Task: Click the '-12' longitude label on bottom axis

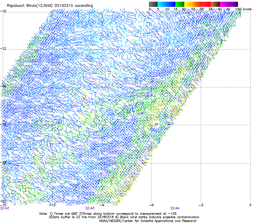Action: coord(52,205)
